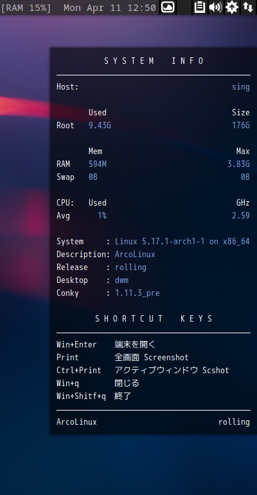The image size is (257, 495).
Task: Click the RAM max value 3.83G
Action: pyautogui.click(x=239, y=164)
